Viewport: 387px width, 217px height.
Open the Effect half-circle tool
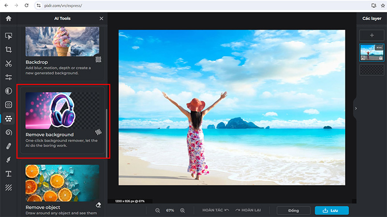click(8, 91)
